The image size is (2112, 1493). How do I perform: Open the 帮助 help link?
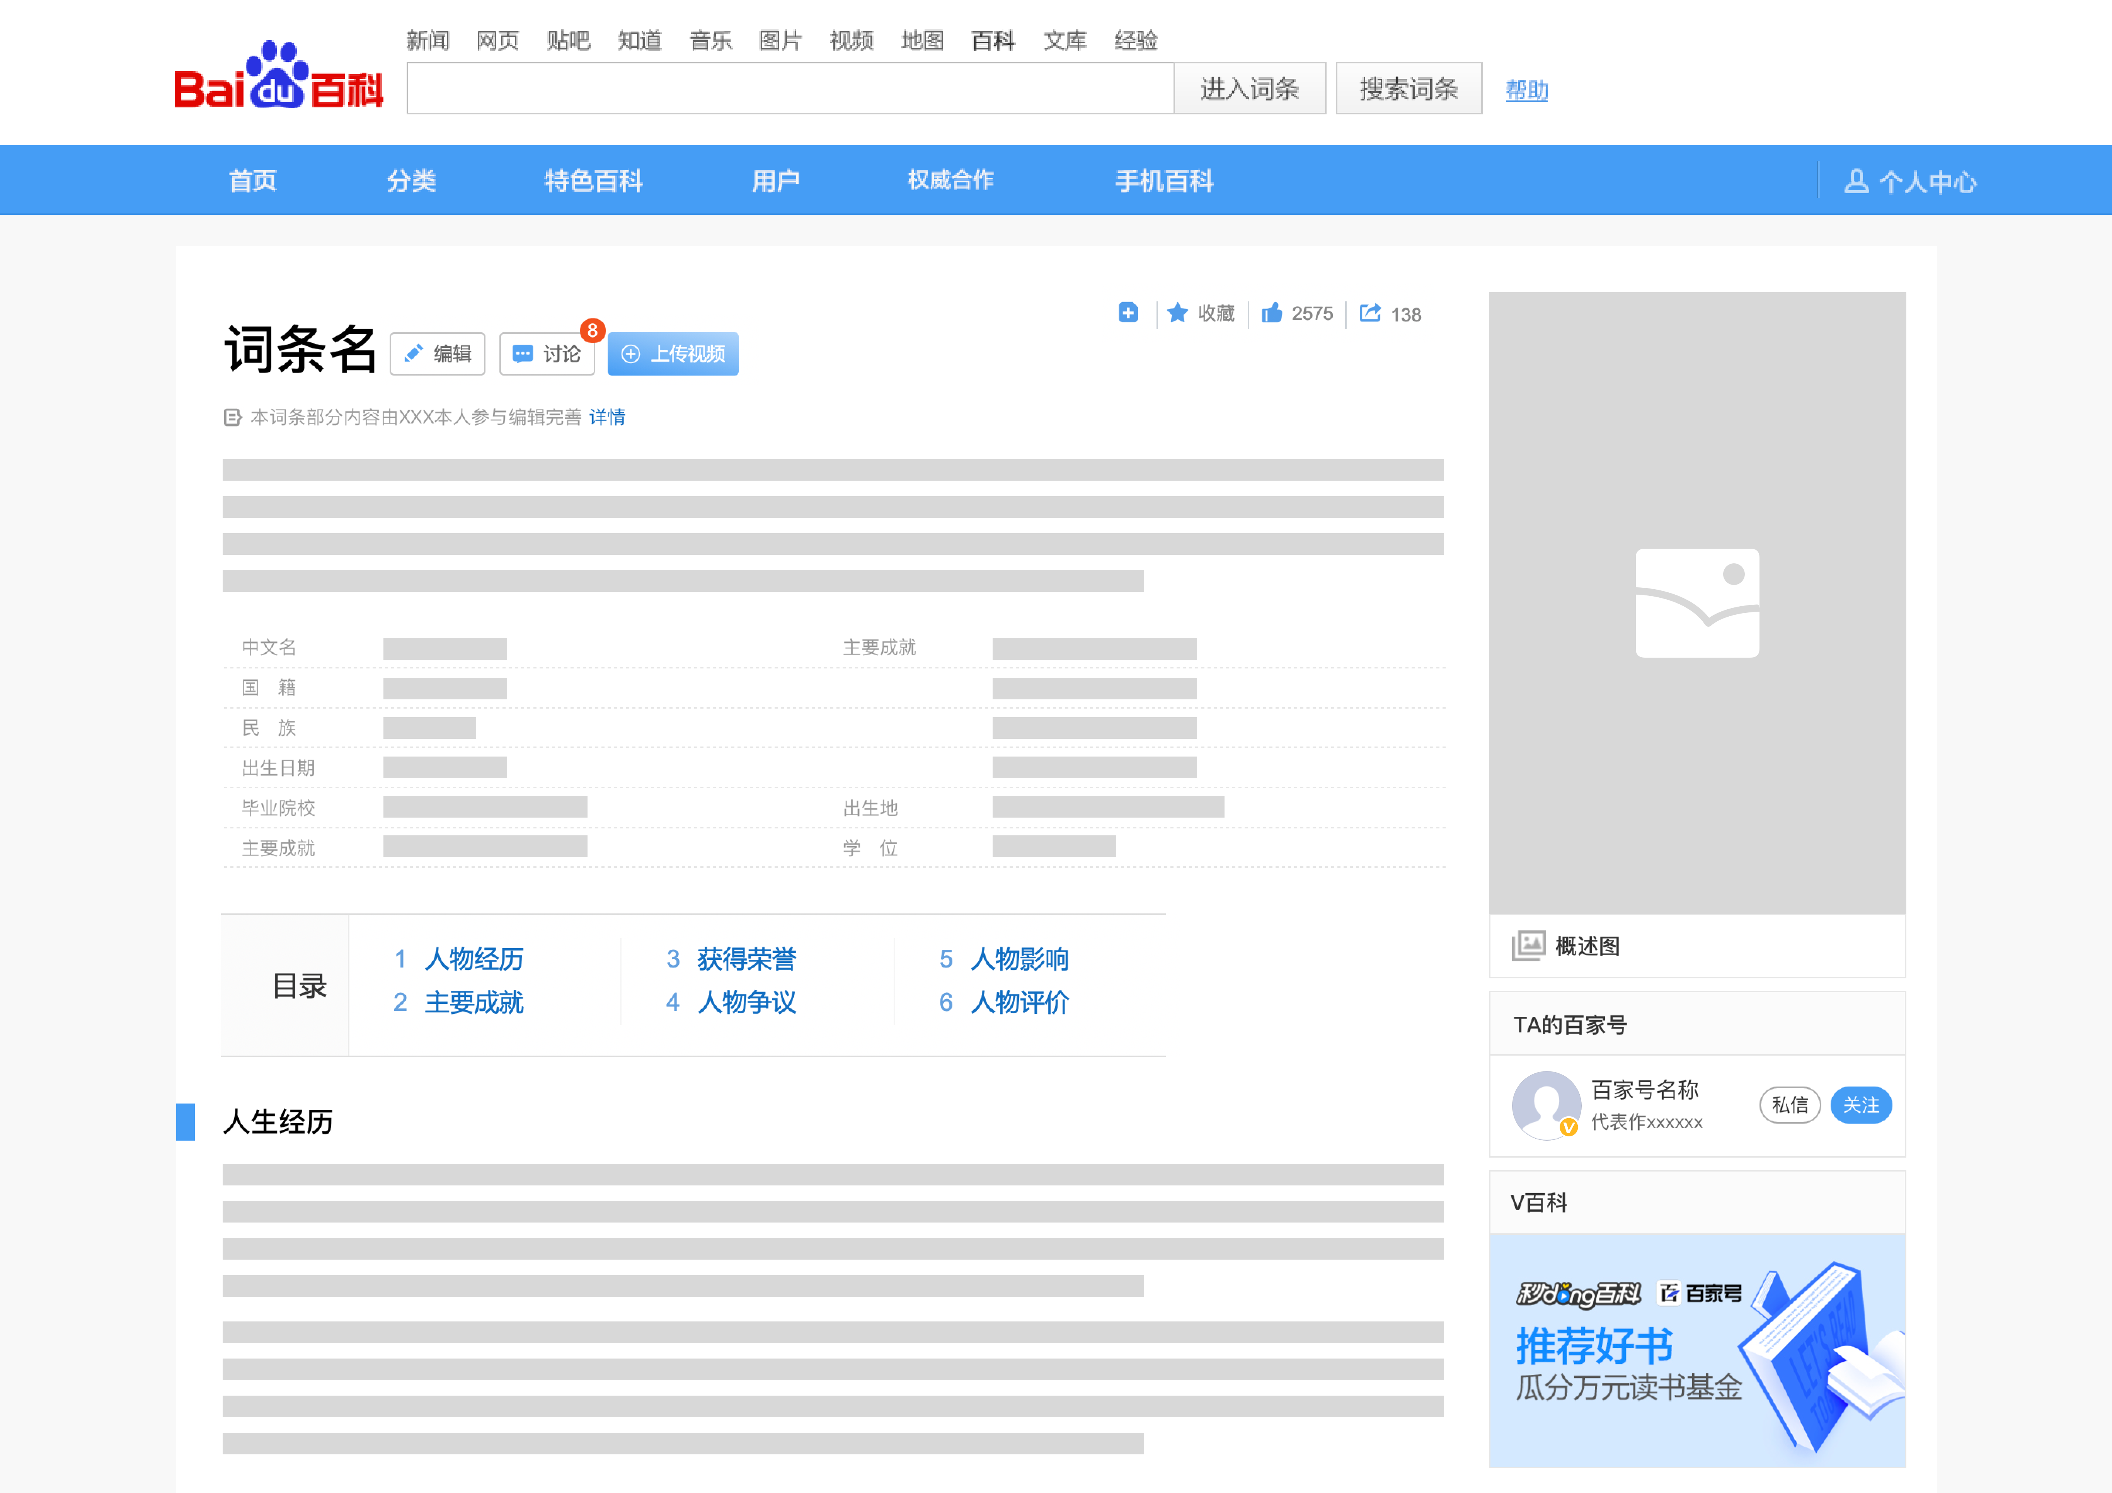click(x=1526, y=90)
